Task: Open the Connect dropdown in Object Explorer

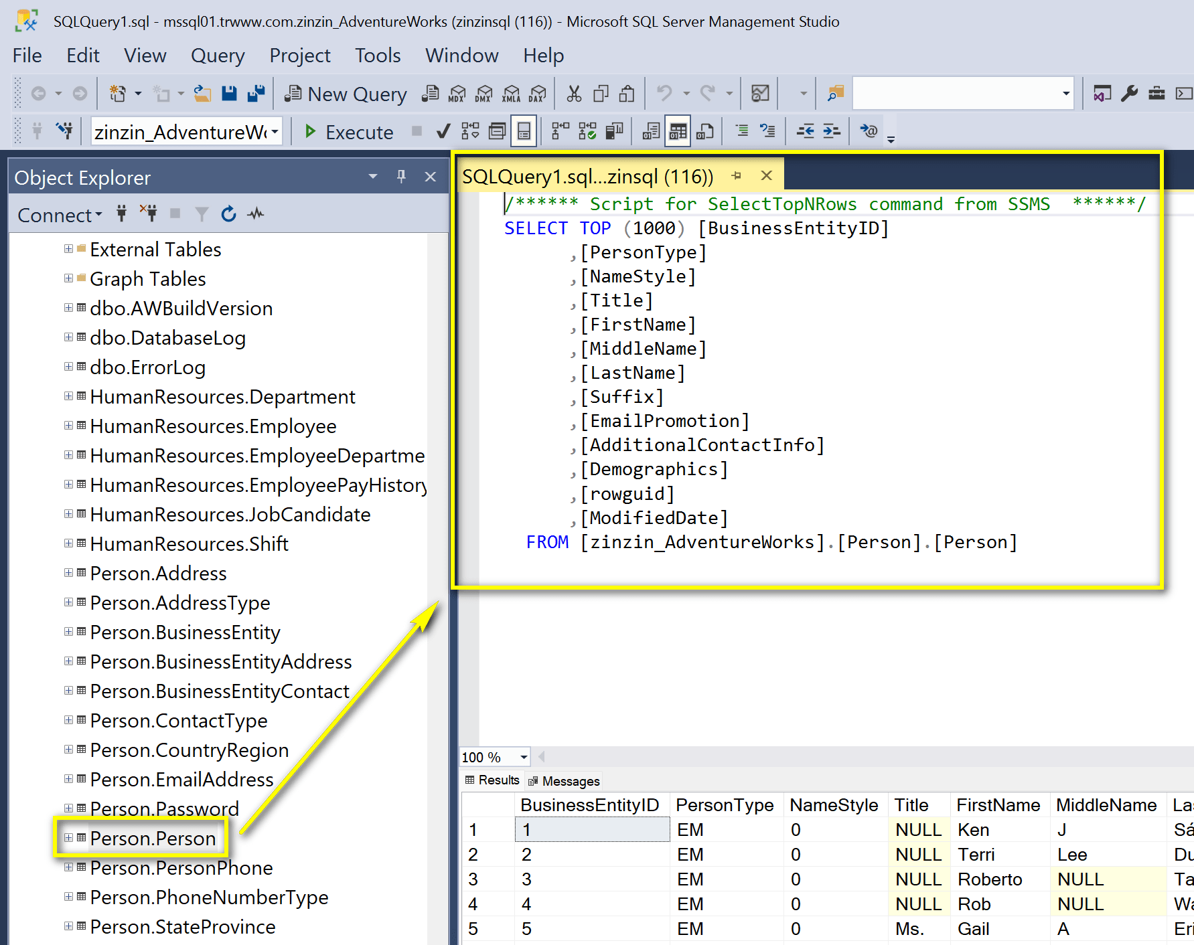Action: pos(60,215)
